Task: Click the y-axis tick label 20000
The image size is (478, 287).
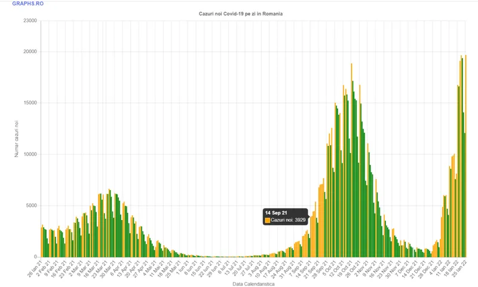Action: [30, 51]
